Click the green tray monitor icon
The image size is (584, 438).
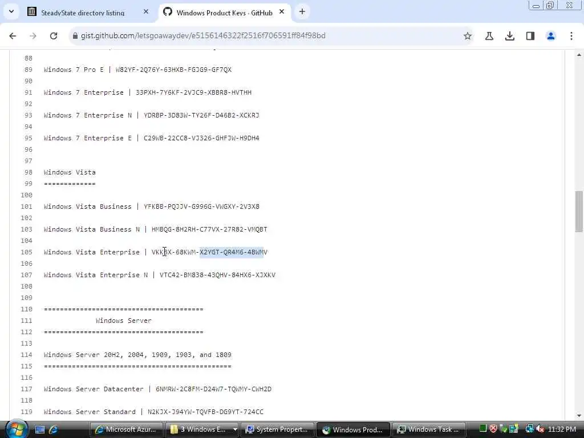pos(483,429)
